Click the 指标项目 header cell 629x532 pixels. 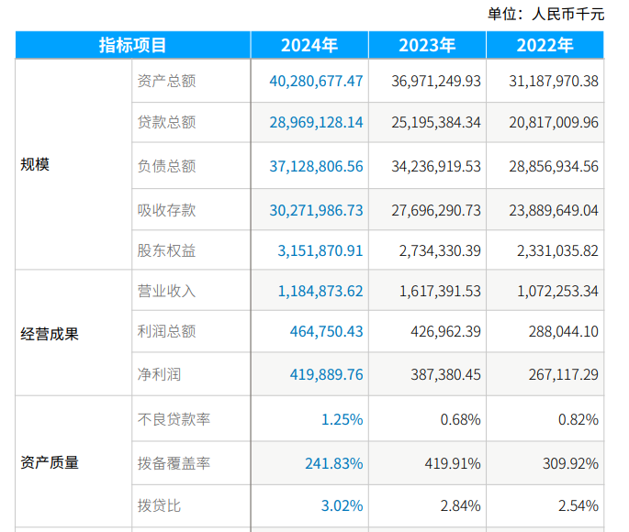pyautogui.click(x=133, y=46)
